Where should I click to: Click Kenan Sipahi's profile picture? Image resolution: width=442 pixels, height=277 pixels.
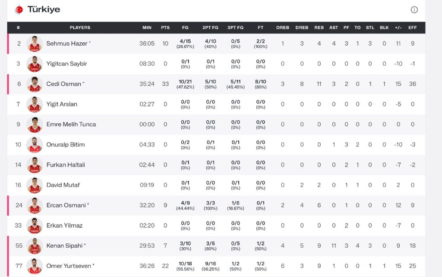point(35,246)
